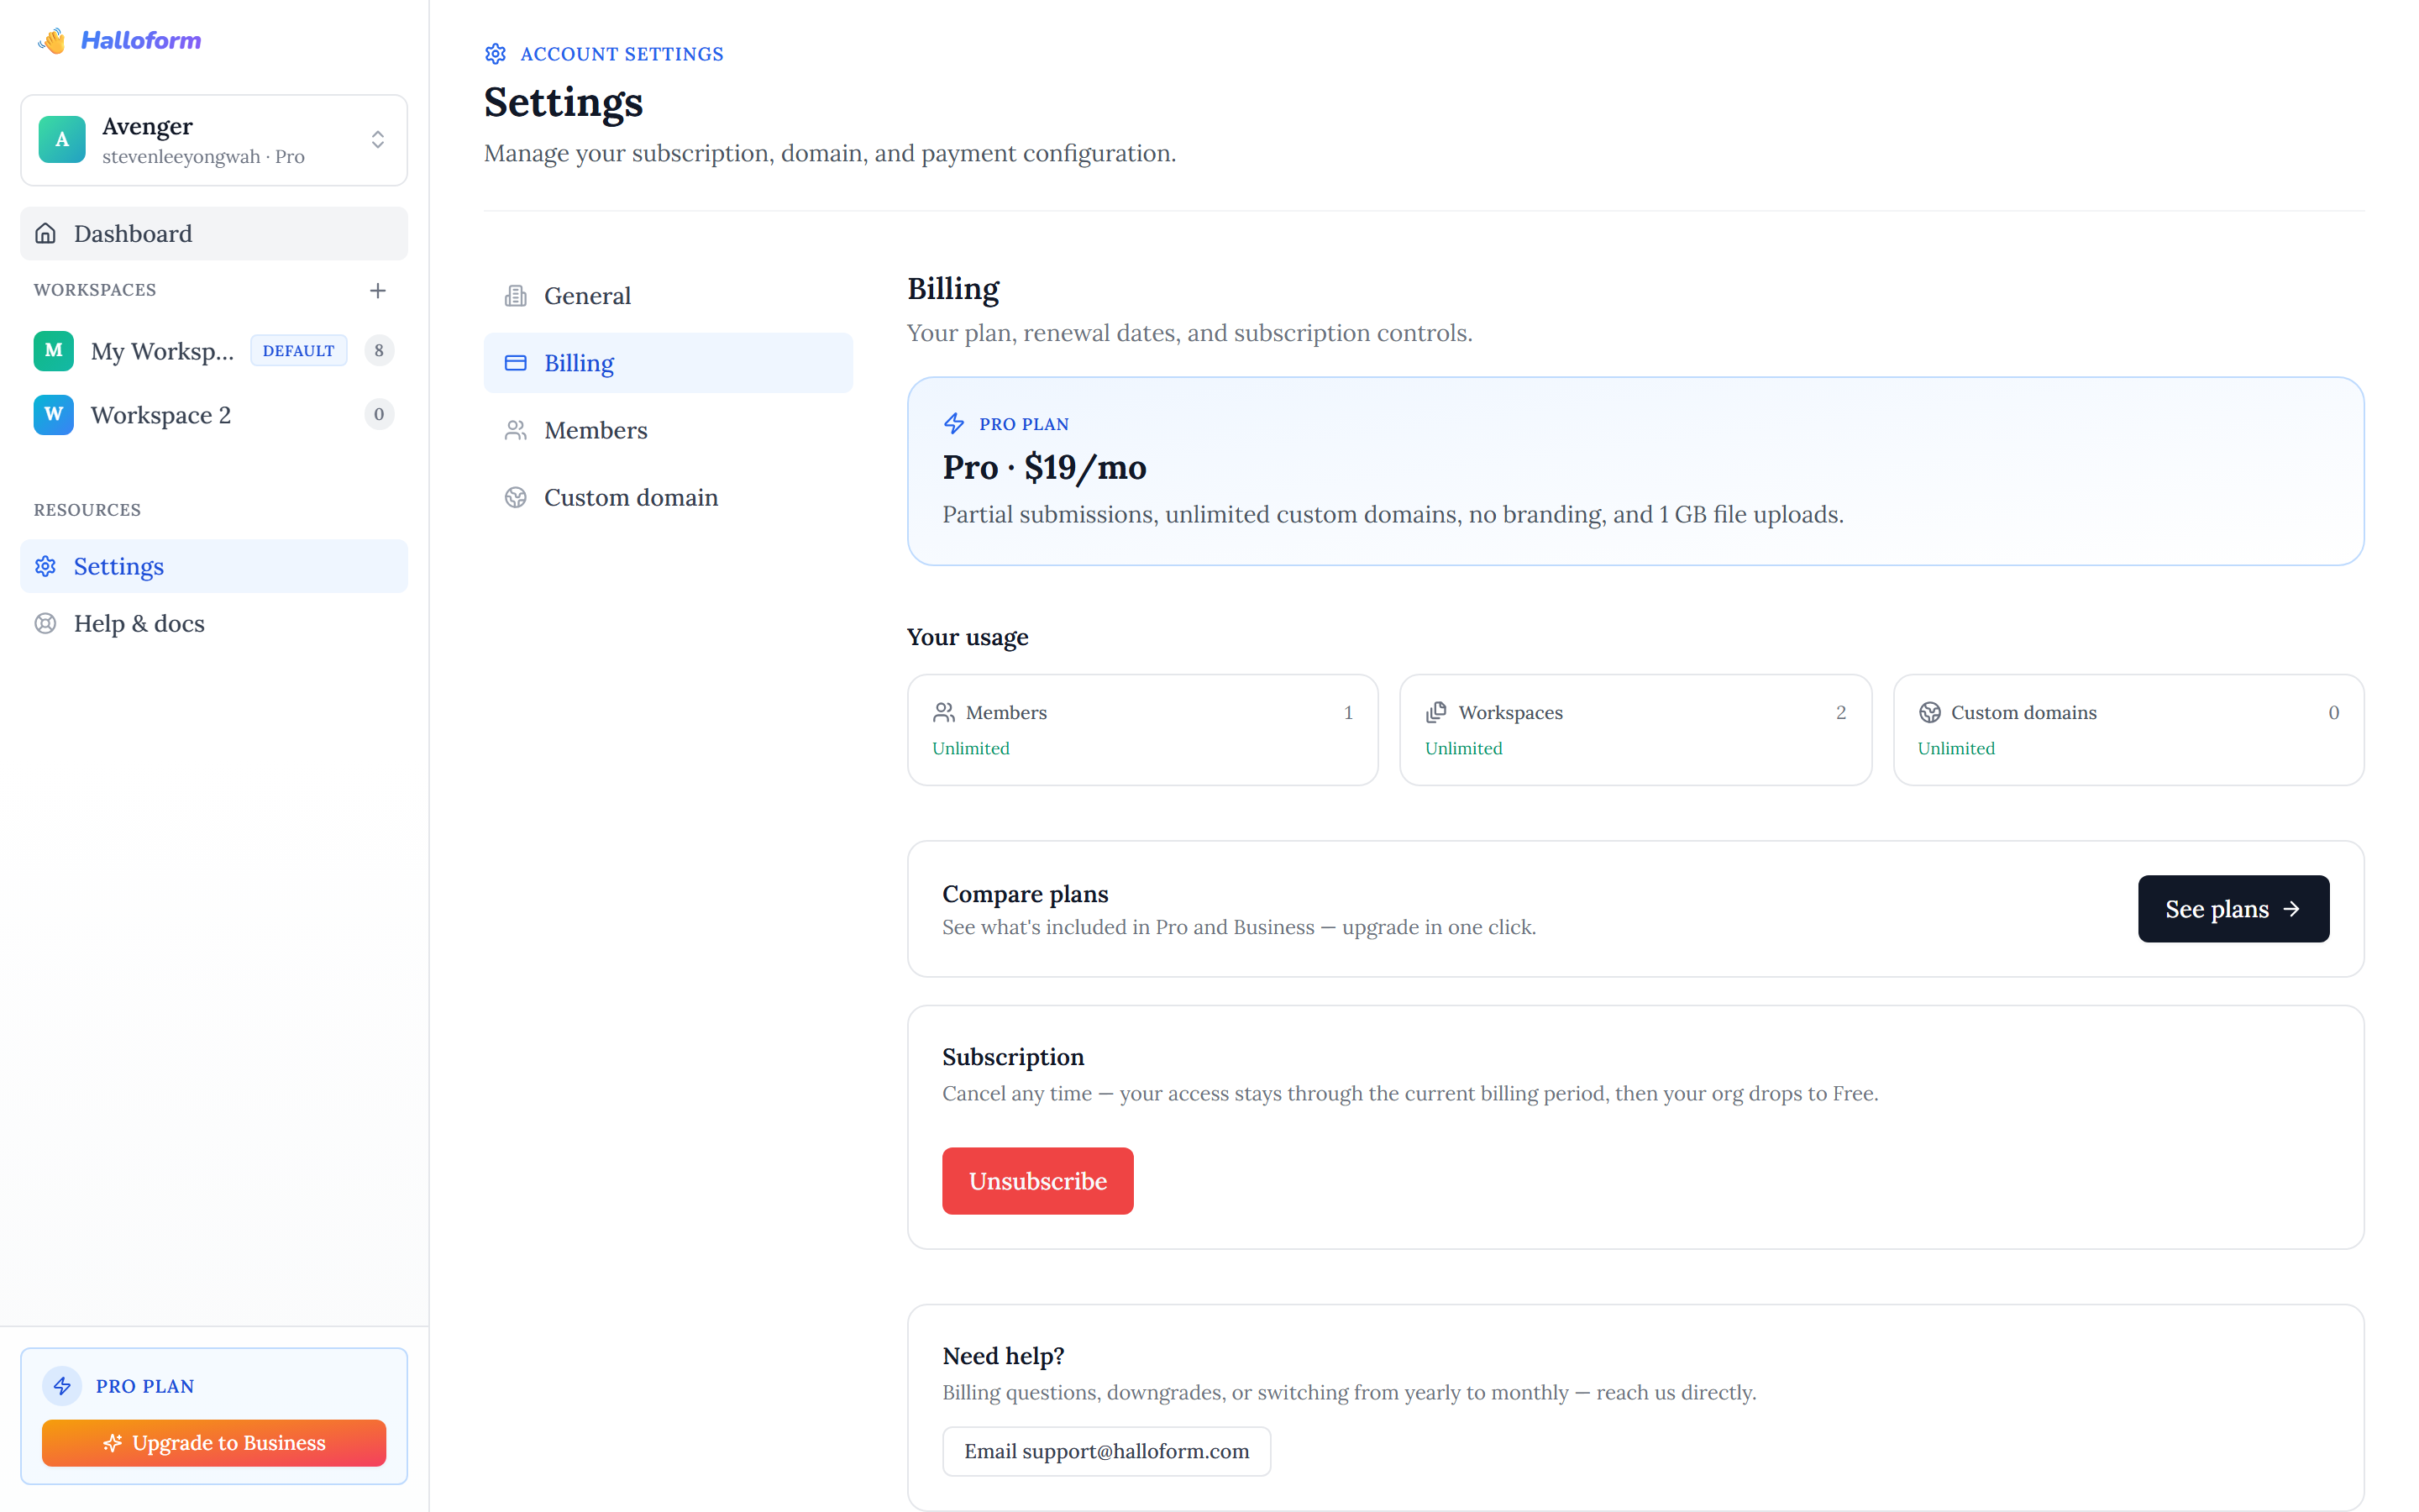Open the Custom domain settings tab
The height and width of the screenshot is (1512, 2419).
click(x=668, y=497)
